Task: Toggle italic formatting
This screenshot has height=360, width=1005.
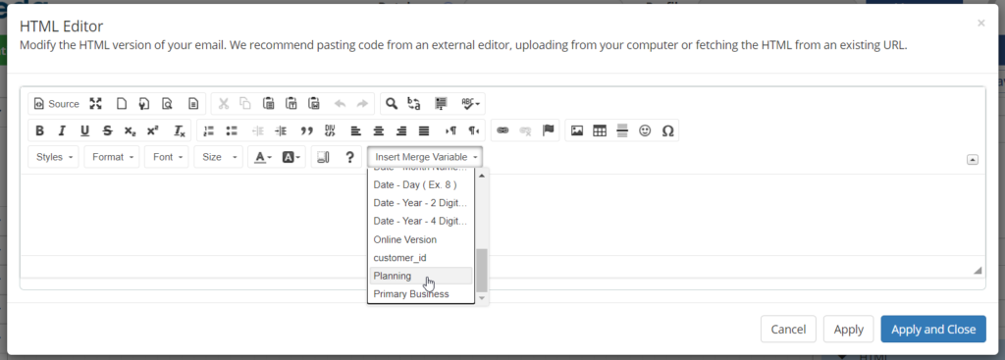Action: pyautogui.click(x=62, y=130)
